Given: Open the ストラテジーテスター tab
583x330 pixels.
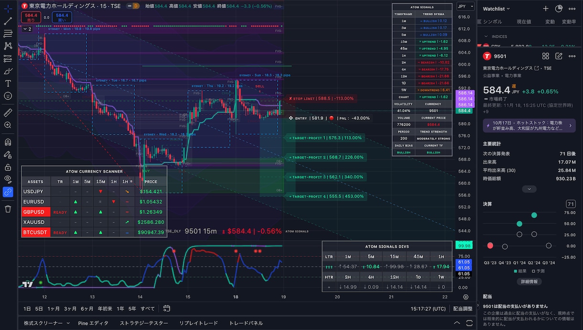Looking at the screenshot, I should (144, 323).
